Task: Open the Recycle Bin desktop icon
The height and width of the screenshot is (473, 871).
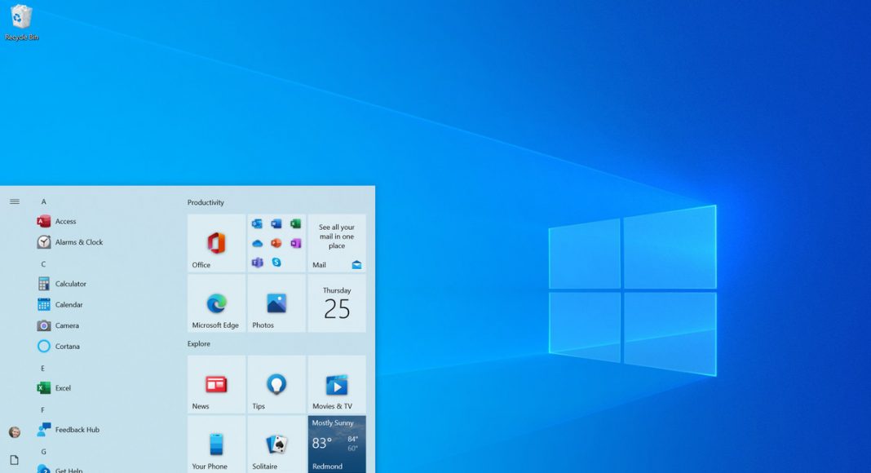Action: pyautogui.click(x=21, y=22)
